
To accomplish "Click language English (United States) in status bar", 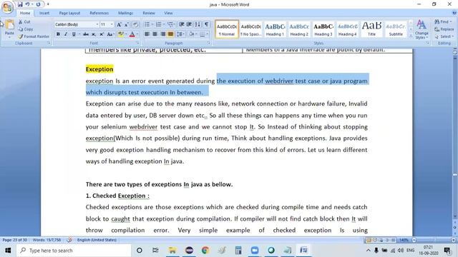I will 97,240.
